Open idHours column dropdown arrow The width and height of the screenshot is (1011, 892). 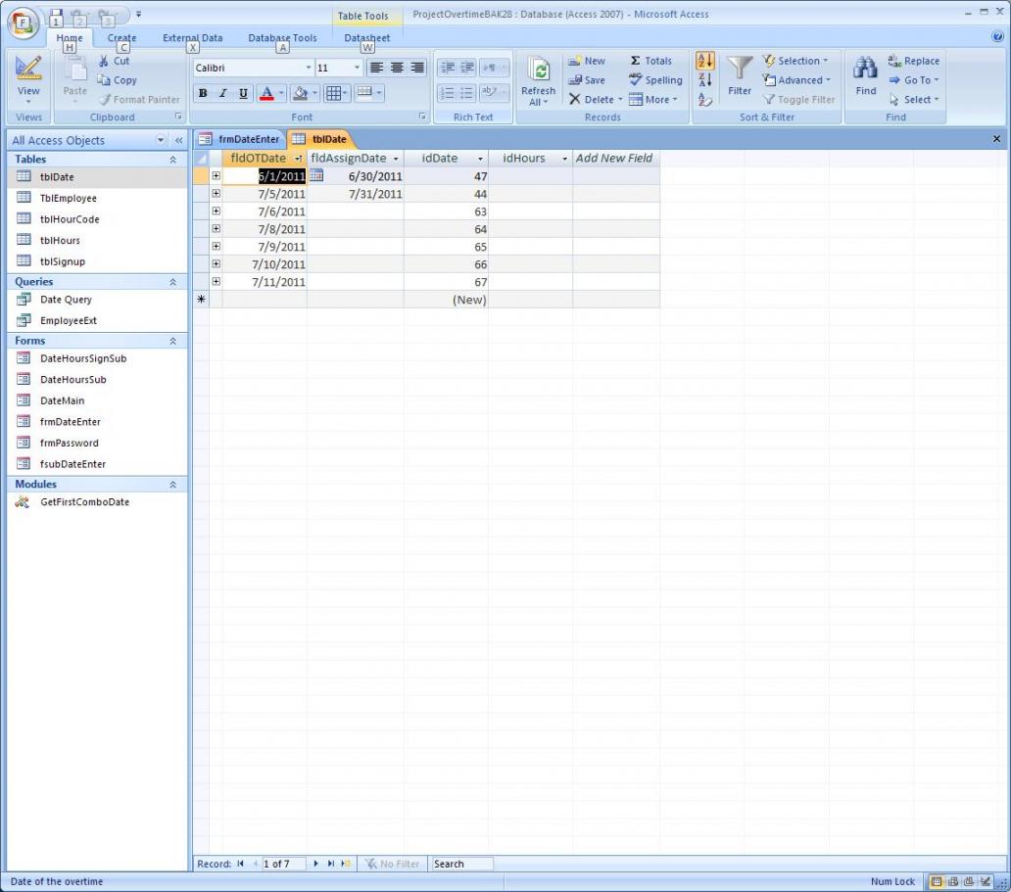coord(564,159)
